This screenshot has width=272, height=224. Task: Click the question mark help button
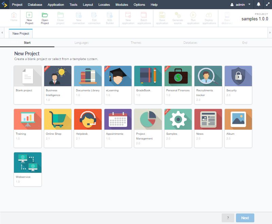tap(228, 218)
